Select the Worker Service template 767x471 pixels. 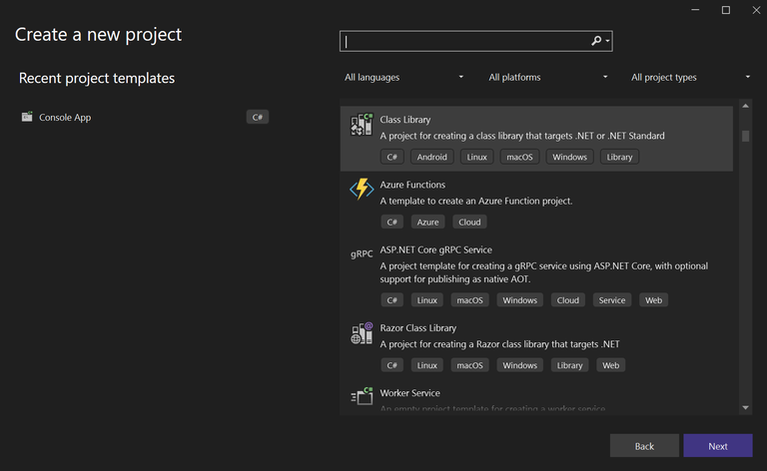[536, 398]
